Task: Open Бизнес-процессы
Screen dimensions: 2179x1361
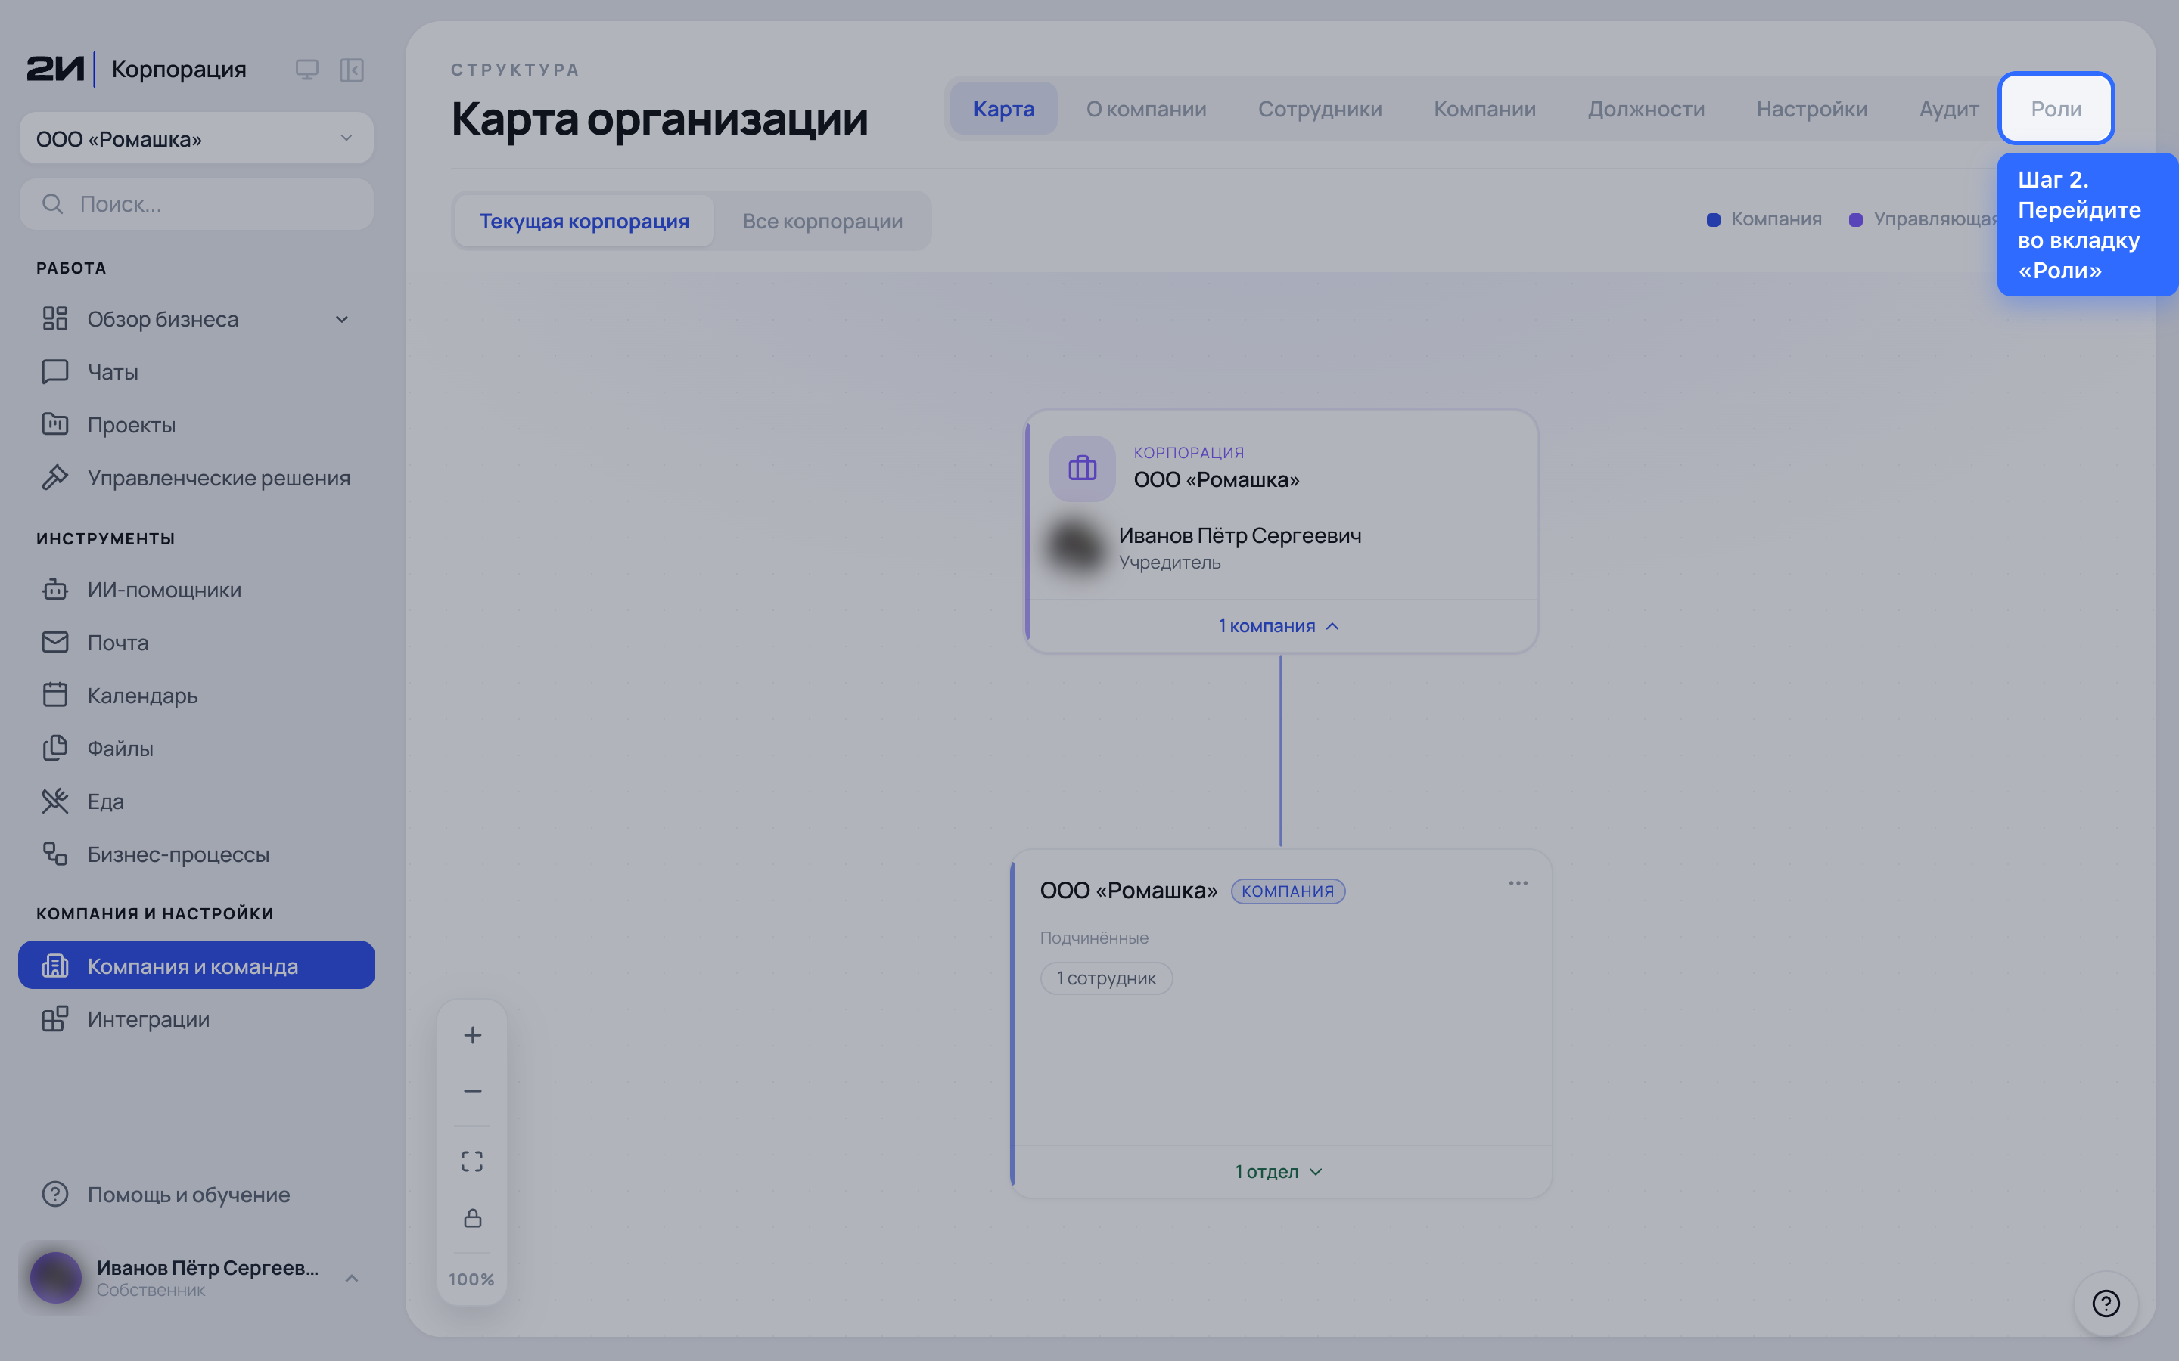Action: click(x=196, y=854)
